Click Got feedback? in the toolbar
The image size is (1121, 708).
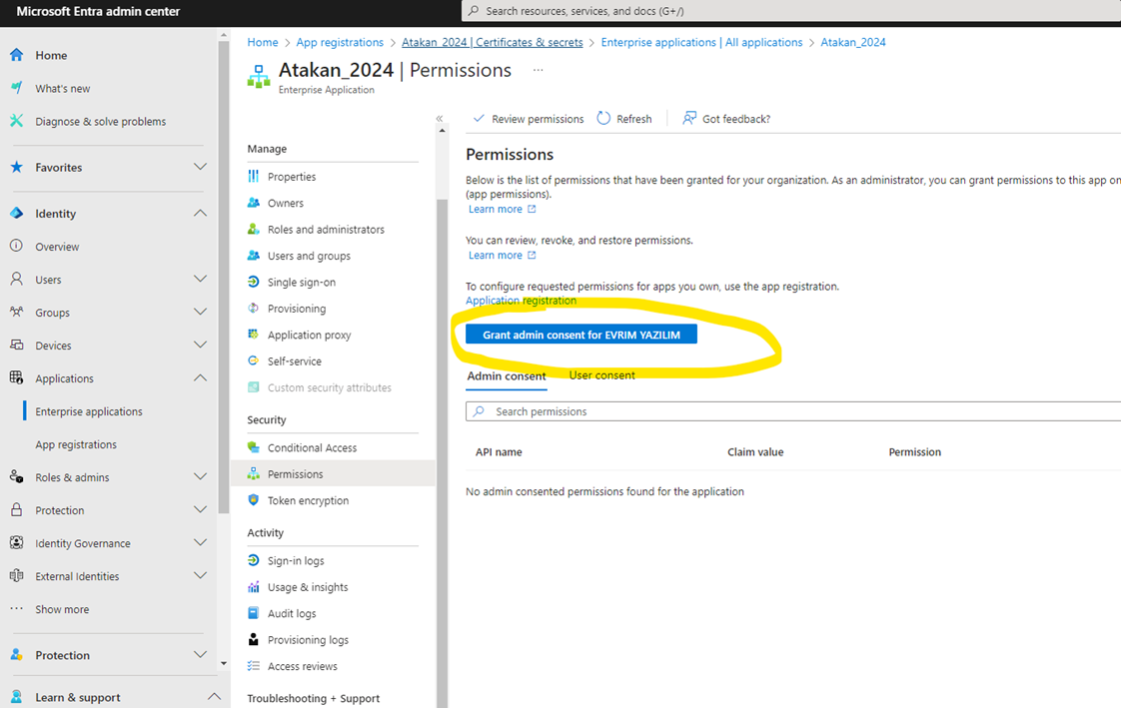tap(726, 119)
